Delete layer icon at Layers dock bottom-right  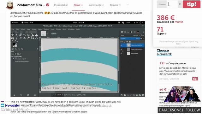(x=143, y=95)
